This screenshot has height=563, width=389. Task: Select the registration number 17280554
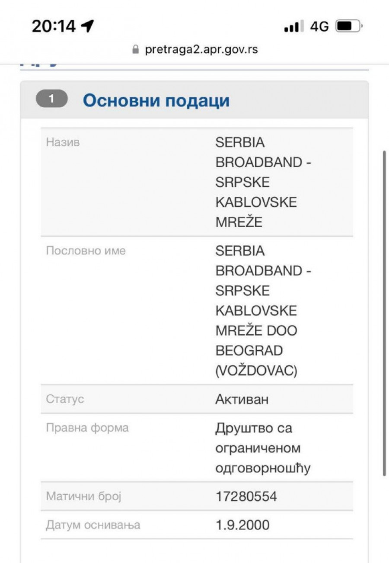(246, 497)
